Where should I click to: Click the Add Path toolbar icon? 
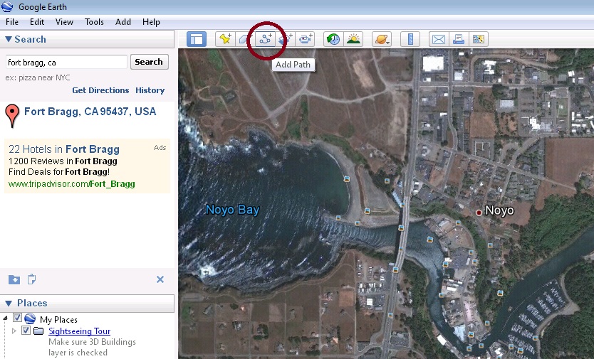[x=266, y=39]
